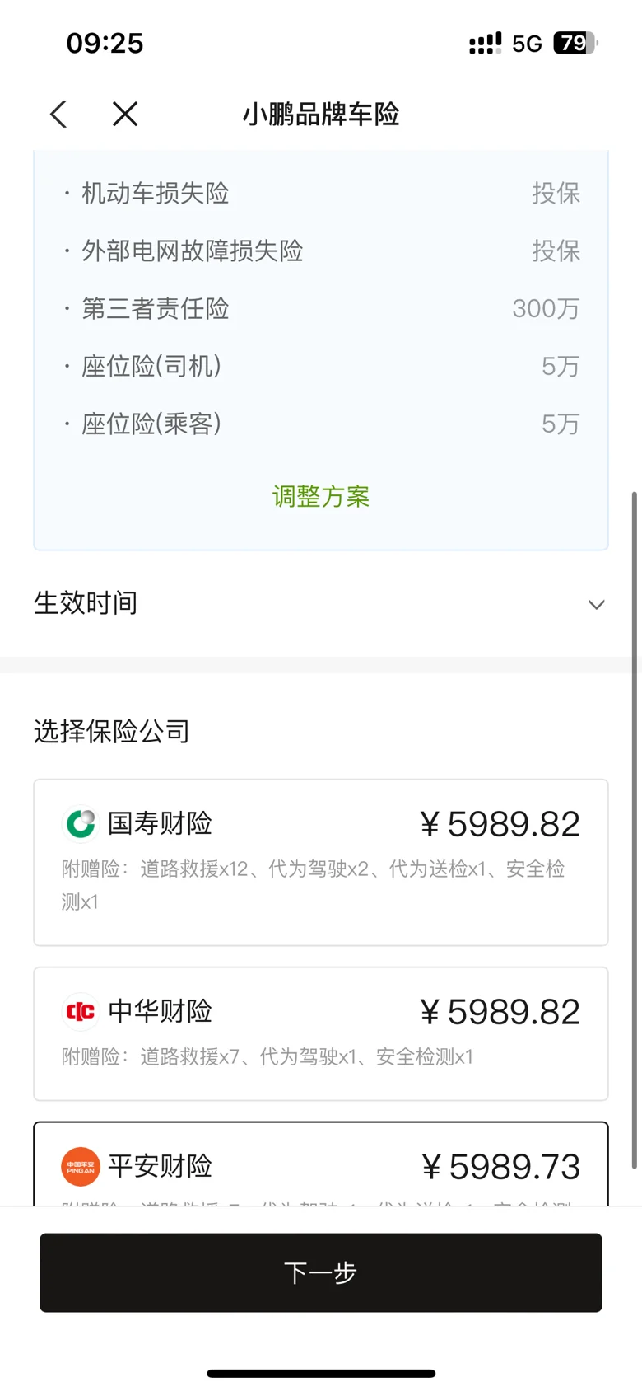This screenshot has height=1391, width=642.
Task: Tap the 第三者责任险 300万 row
Action: (x=321, y=308)
